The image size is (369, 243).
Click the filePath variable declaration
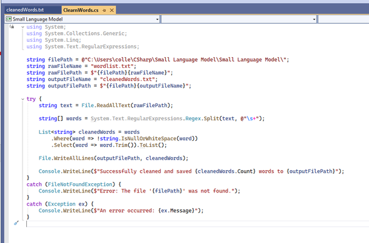(60, 60)
